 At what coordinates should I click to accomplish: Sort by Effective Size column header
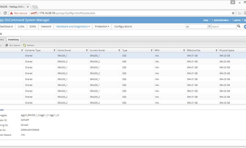tap(194, 50)
